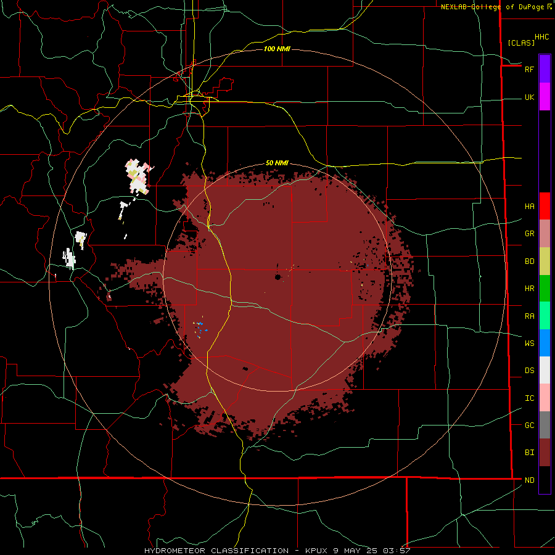Viewport: 555px width, 555px height.
Task: Click the 100 NMI range ring label
Action: (277, 49)
